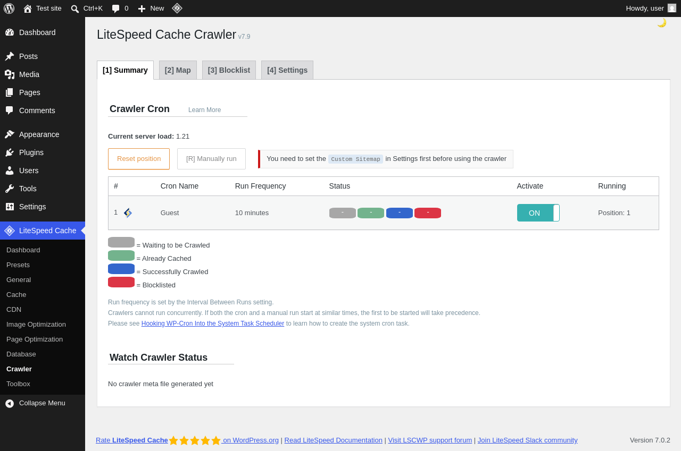The height and width of the screenshot is (451, 681).
Task: Click 'No crawler meta file generated yet'
Action: [x=161, y=384]
